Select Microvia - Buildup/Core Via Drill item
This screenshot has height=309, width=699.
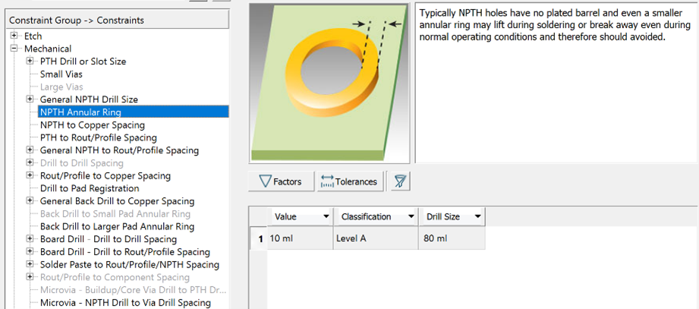[134, 290]
